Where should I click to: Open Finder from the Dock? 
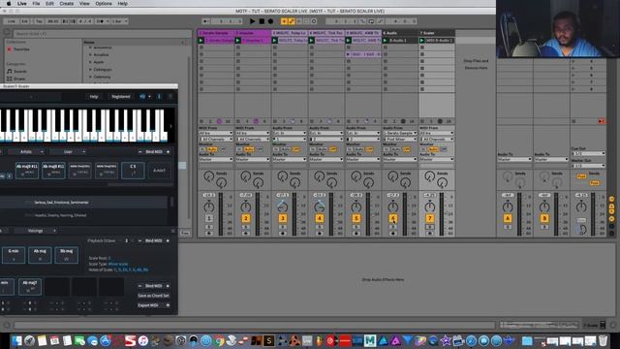coord(16,340)
